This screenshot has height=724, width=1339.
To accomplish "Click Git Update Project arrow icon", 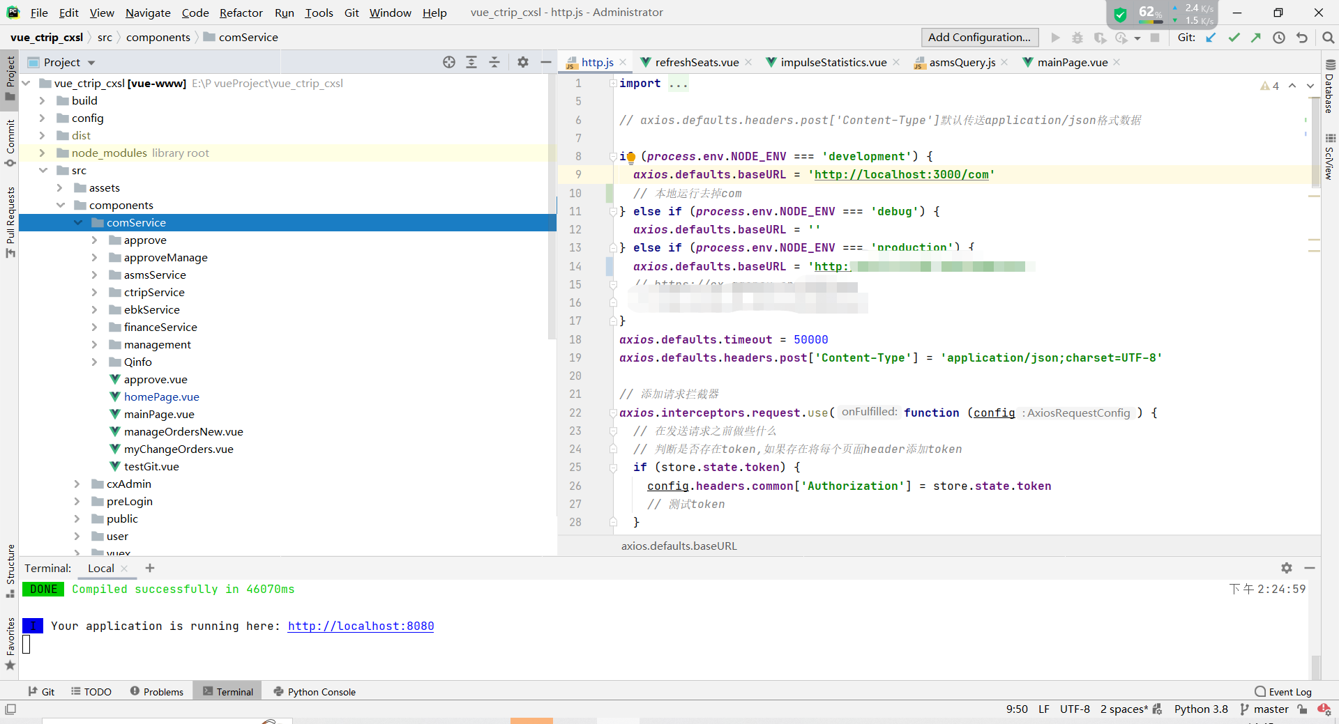I will click(1211, 38).
